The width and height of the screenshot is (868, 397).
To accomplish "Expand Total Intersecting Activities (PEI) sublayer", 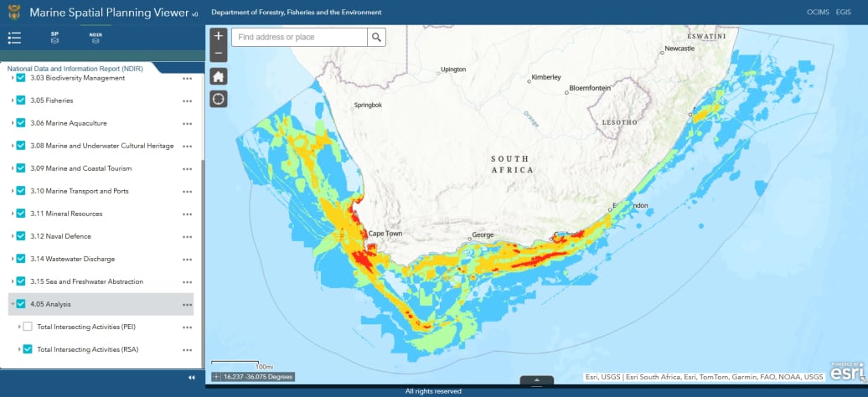I will click(19, 327).
